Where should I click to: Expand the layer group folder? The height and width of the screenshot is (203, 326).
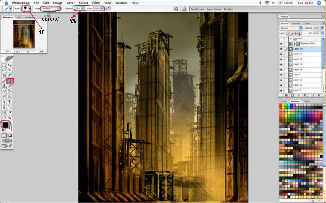290,39
